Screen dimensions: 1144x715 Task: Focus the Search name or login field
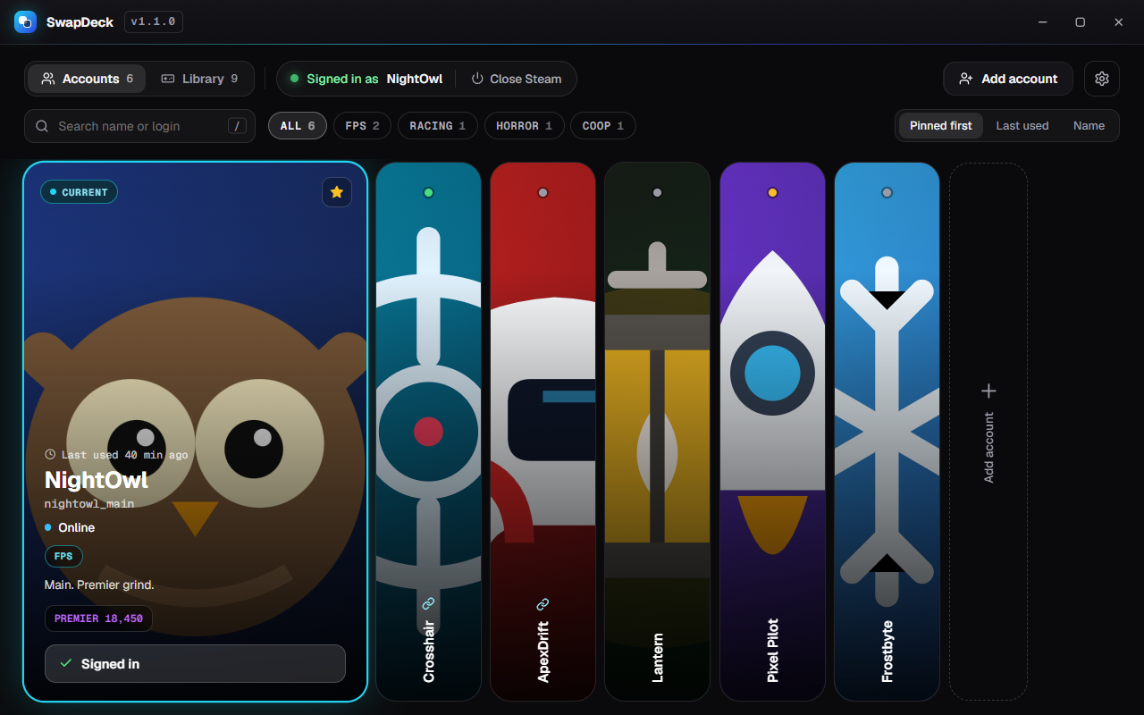click(x=139, y=126)
